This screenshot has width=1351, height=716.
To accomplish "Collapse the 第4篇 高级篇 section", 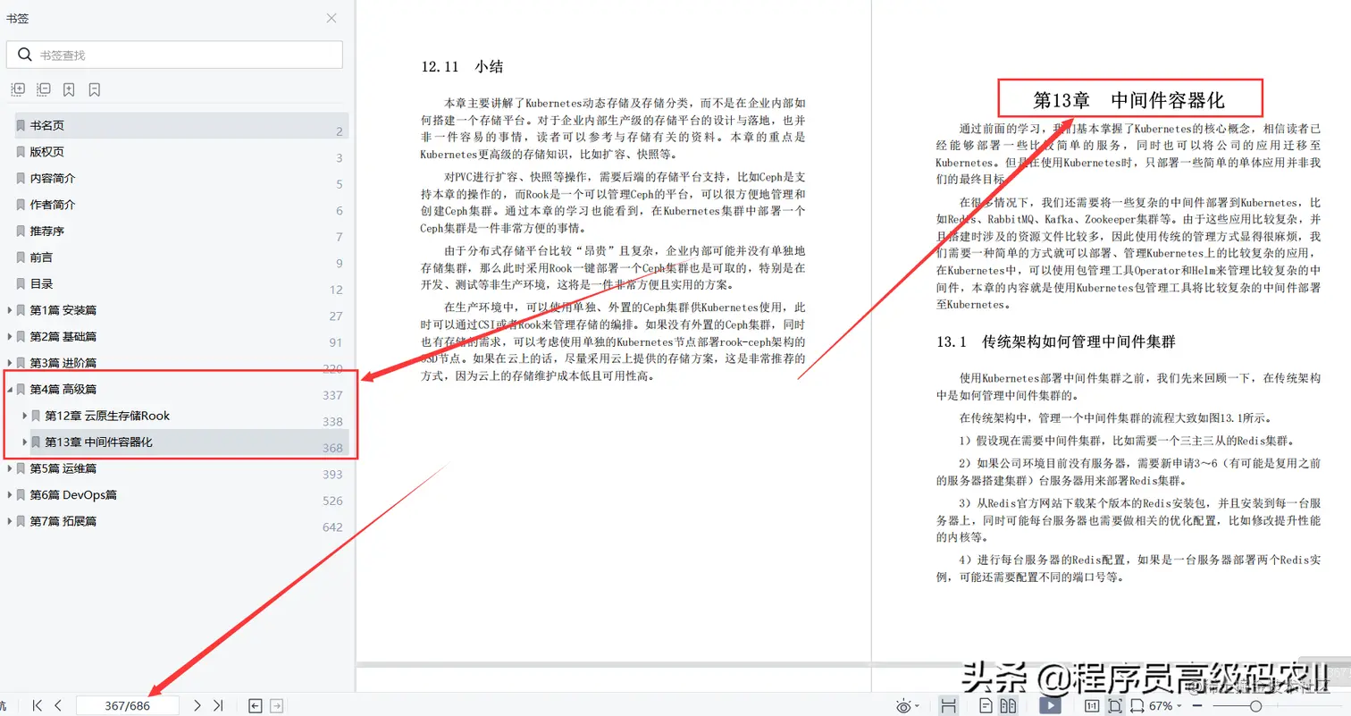I will click(x=11, y=388).
